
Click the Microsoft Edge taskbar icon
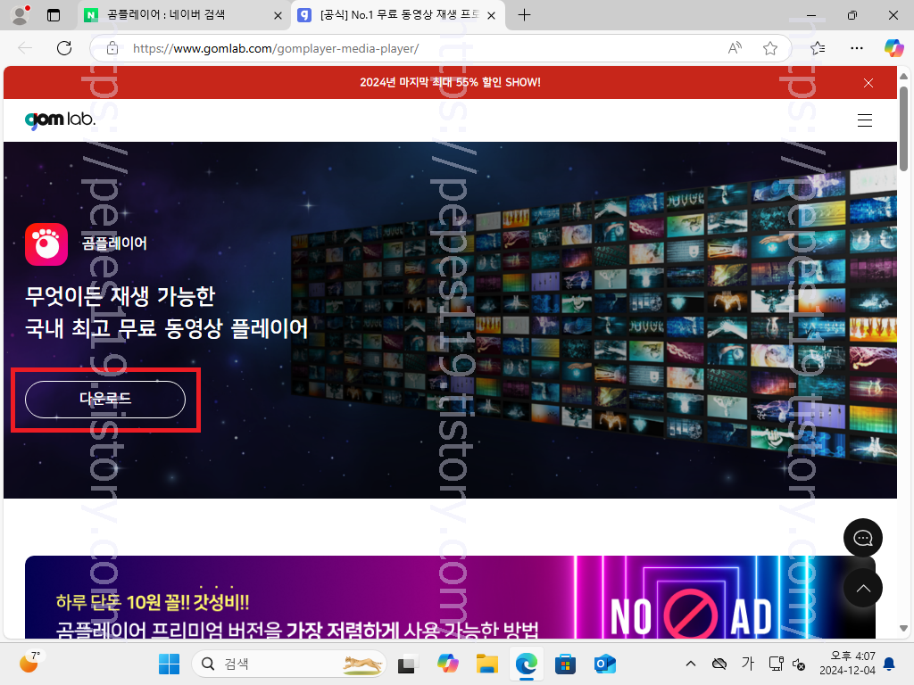point(527,664)
